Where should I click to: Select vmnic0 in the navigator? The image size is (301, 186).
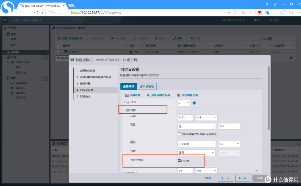click(20, 93)
